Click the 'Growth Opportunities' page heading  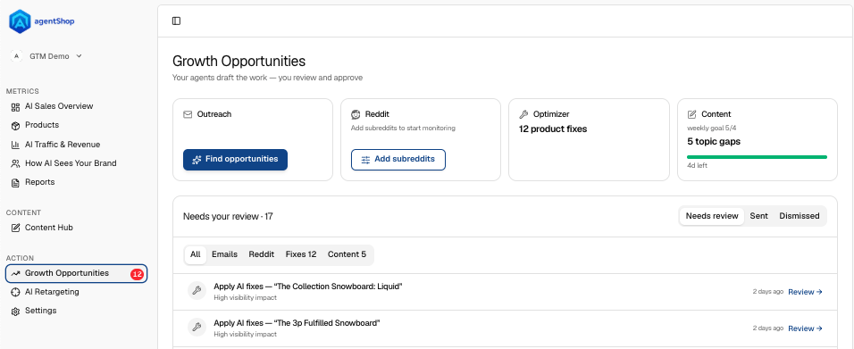click(239, 61)
